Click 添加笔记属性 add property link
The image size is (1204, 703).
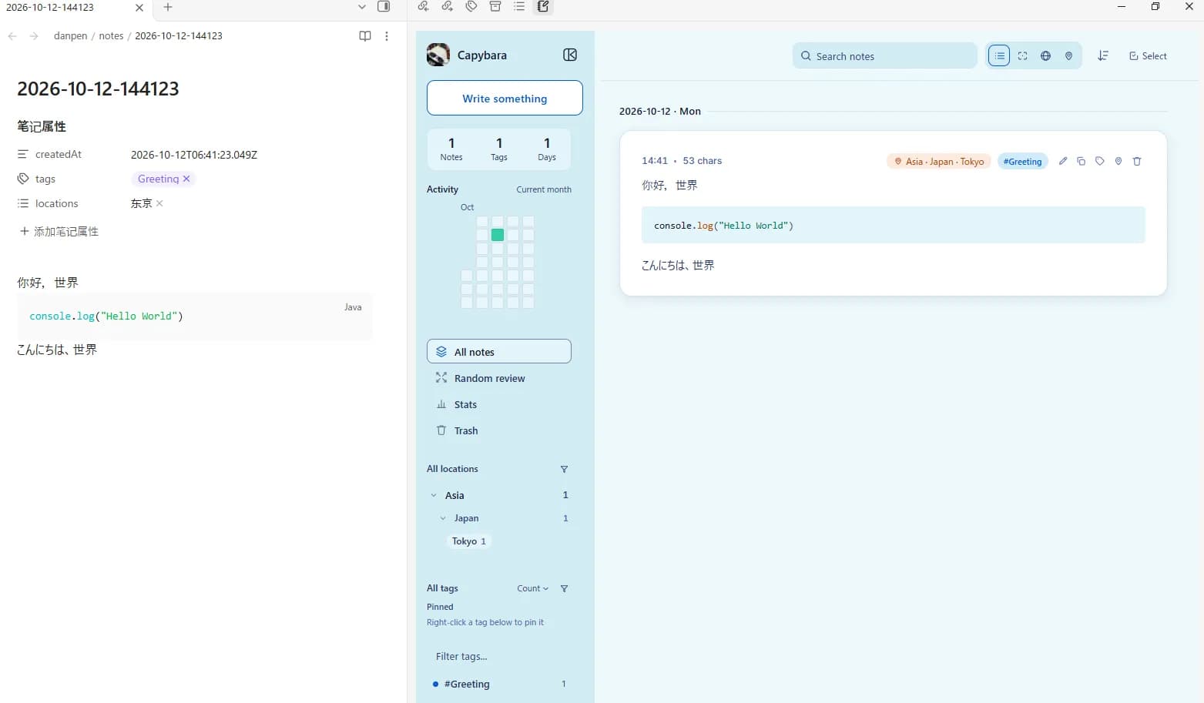coord(59,231)
